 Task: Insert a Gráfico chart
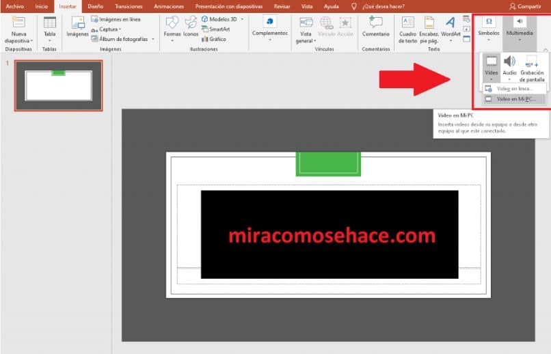pyautogui.click(x=214, y=39)
